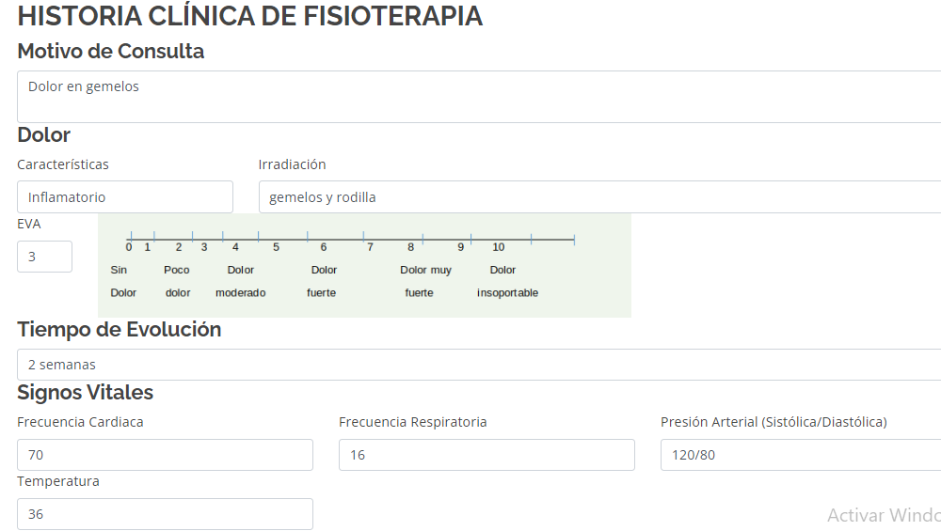Select the Frecuencia Respiratoria input field
Image resolution: width=941 pixels, height=531 pixels.
[x=486, y=455]
